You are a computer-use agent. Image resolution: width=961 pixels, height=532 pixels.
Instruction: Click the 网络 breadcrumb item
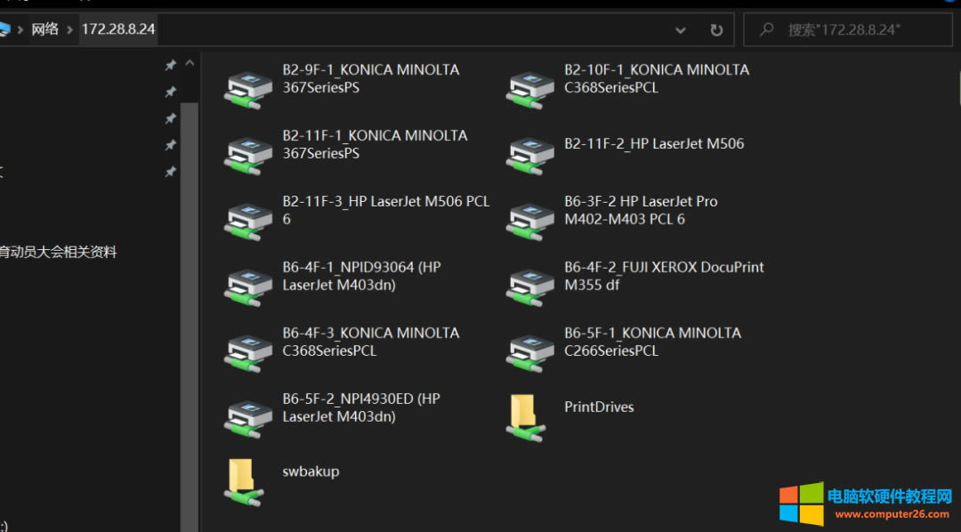(x=45, y=28)
